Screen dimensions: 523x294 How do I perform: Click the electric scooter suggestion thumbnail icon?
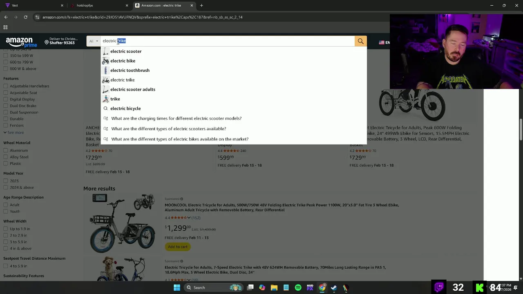pos(105,51)
